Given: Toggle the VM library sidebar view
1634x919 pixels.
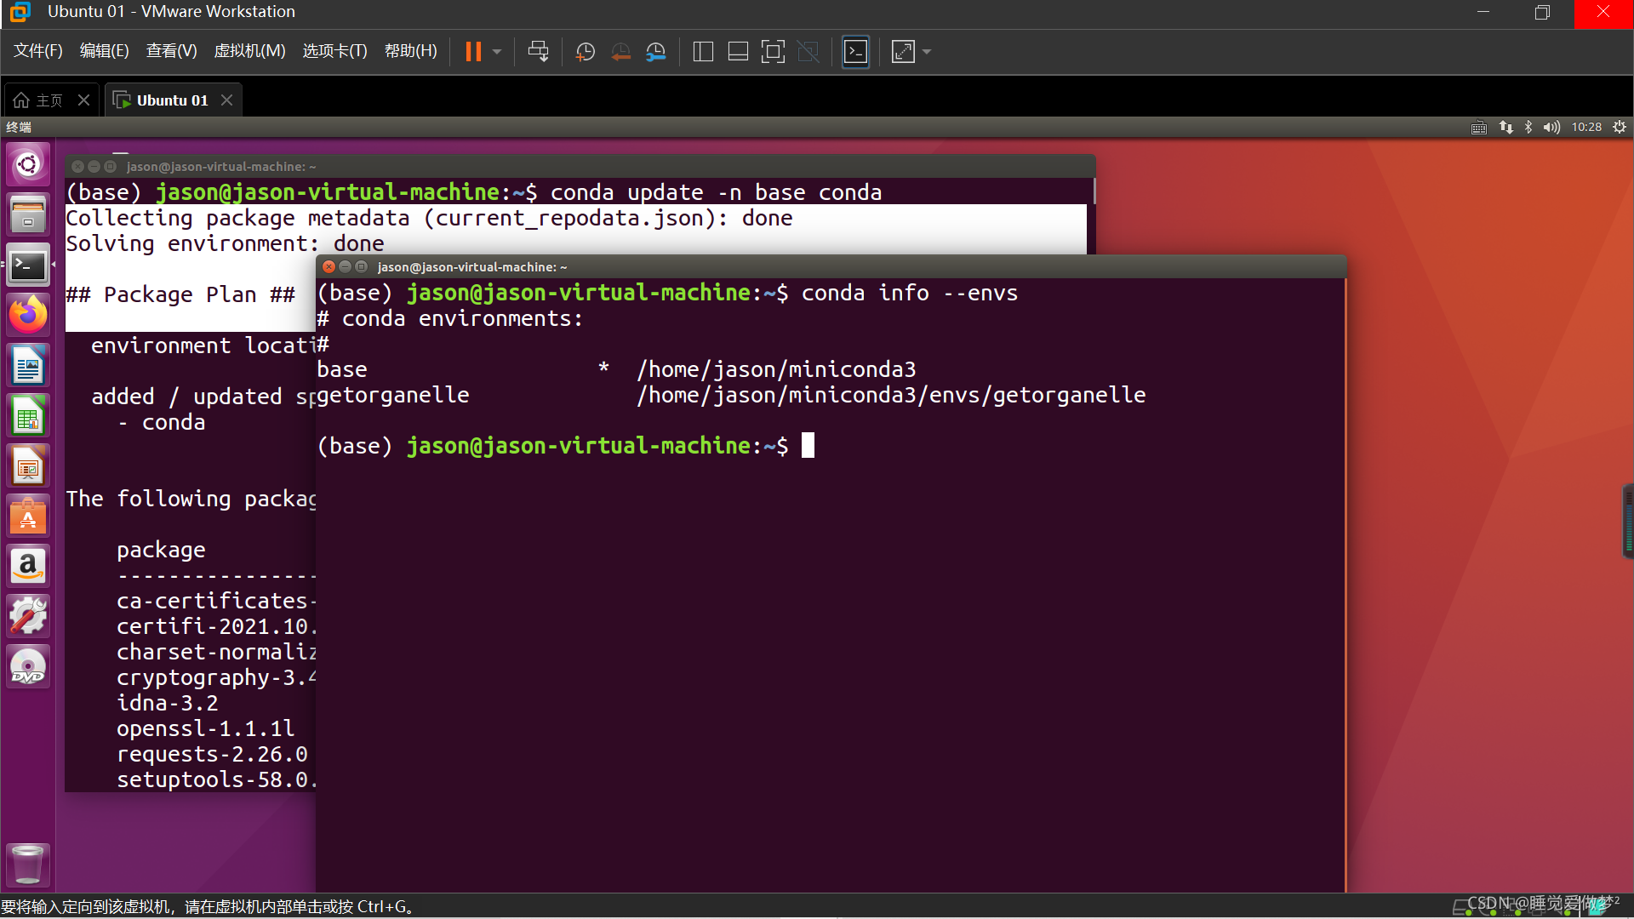Looking at the screenshot, I should click(x=703, y=52).
